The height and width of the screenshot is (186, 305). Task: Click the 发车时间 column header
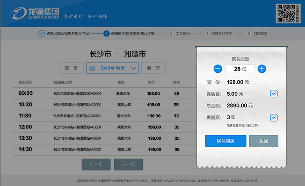(25, 82)
